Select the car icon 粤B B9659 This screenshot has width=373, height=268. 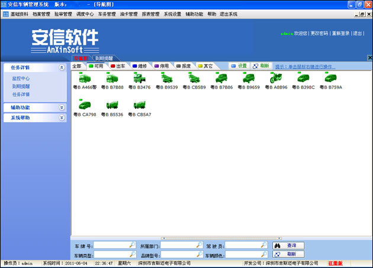248,79
